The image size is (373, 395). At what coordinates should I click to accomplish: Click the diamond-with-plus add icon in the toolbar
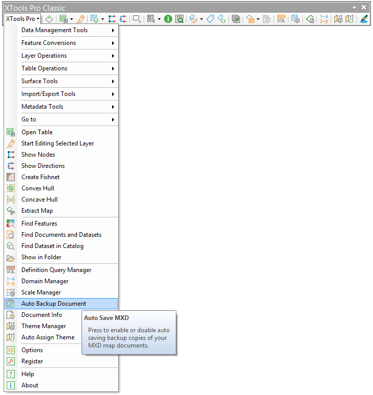[49, 19]
